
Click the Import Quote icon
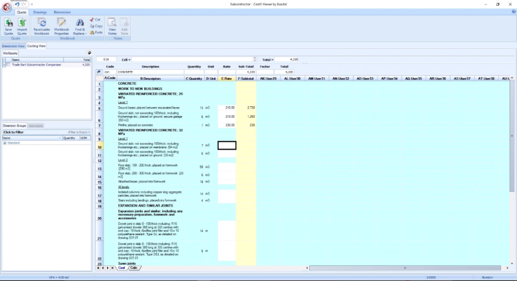click(22, 22)
